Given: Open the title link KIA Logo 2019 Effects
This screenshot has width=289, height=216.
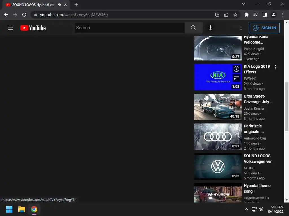Looking at the screenshot, I should (x=257, y=69).
